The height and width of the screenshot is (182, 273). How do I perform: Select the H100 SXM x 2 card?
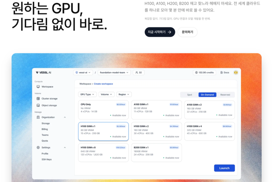pyautogui.click(x=156, y=132)
